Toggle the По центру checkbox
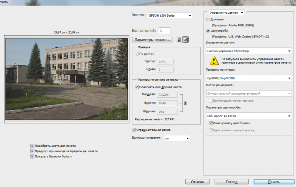 click(x=137, y=54)
